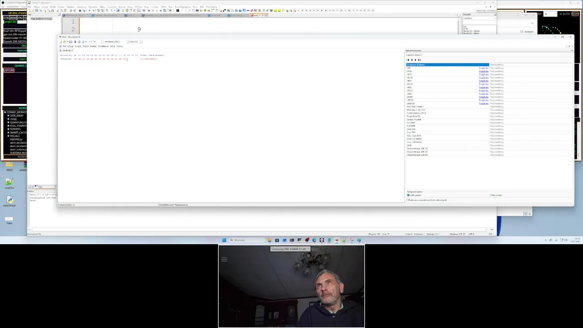Open the Edycja menu in HxD
This screenshot has width=583, height=328.
coord(71,46)
